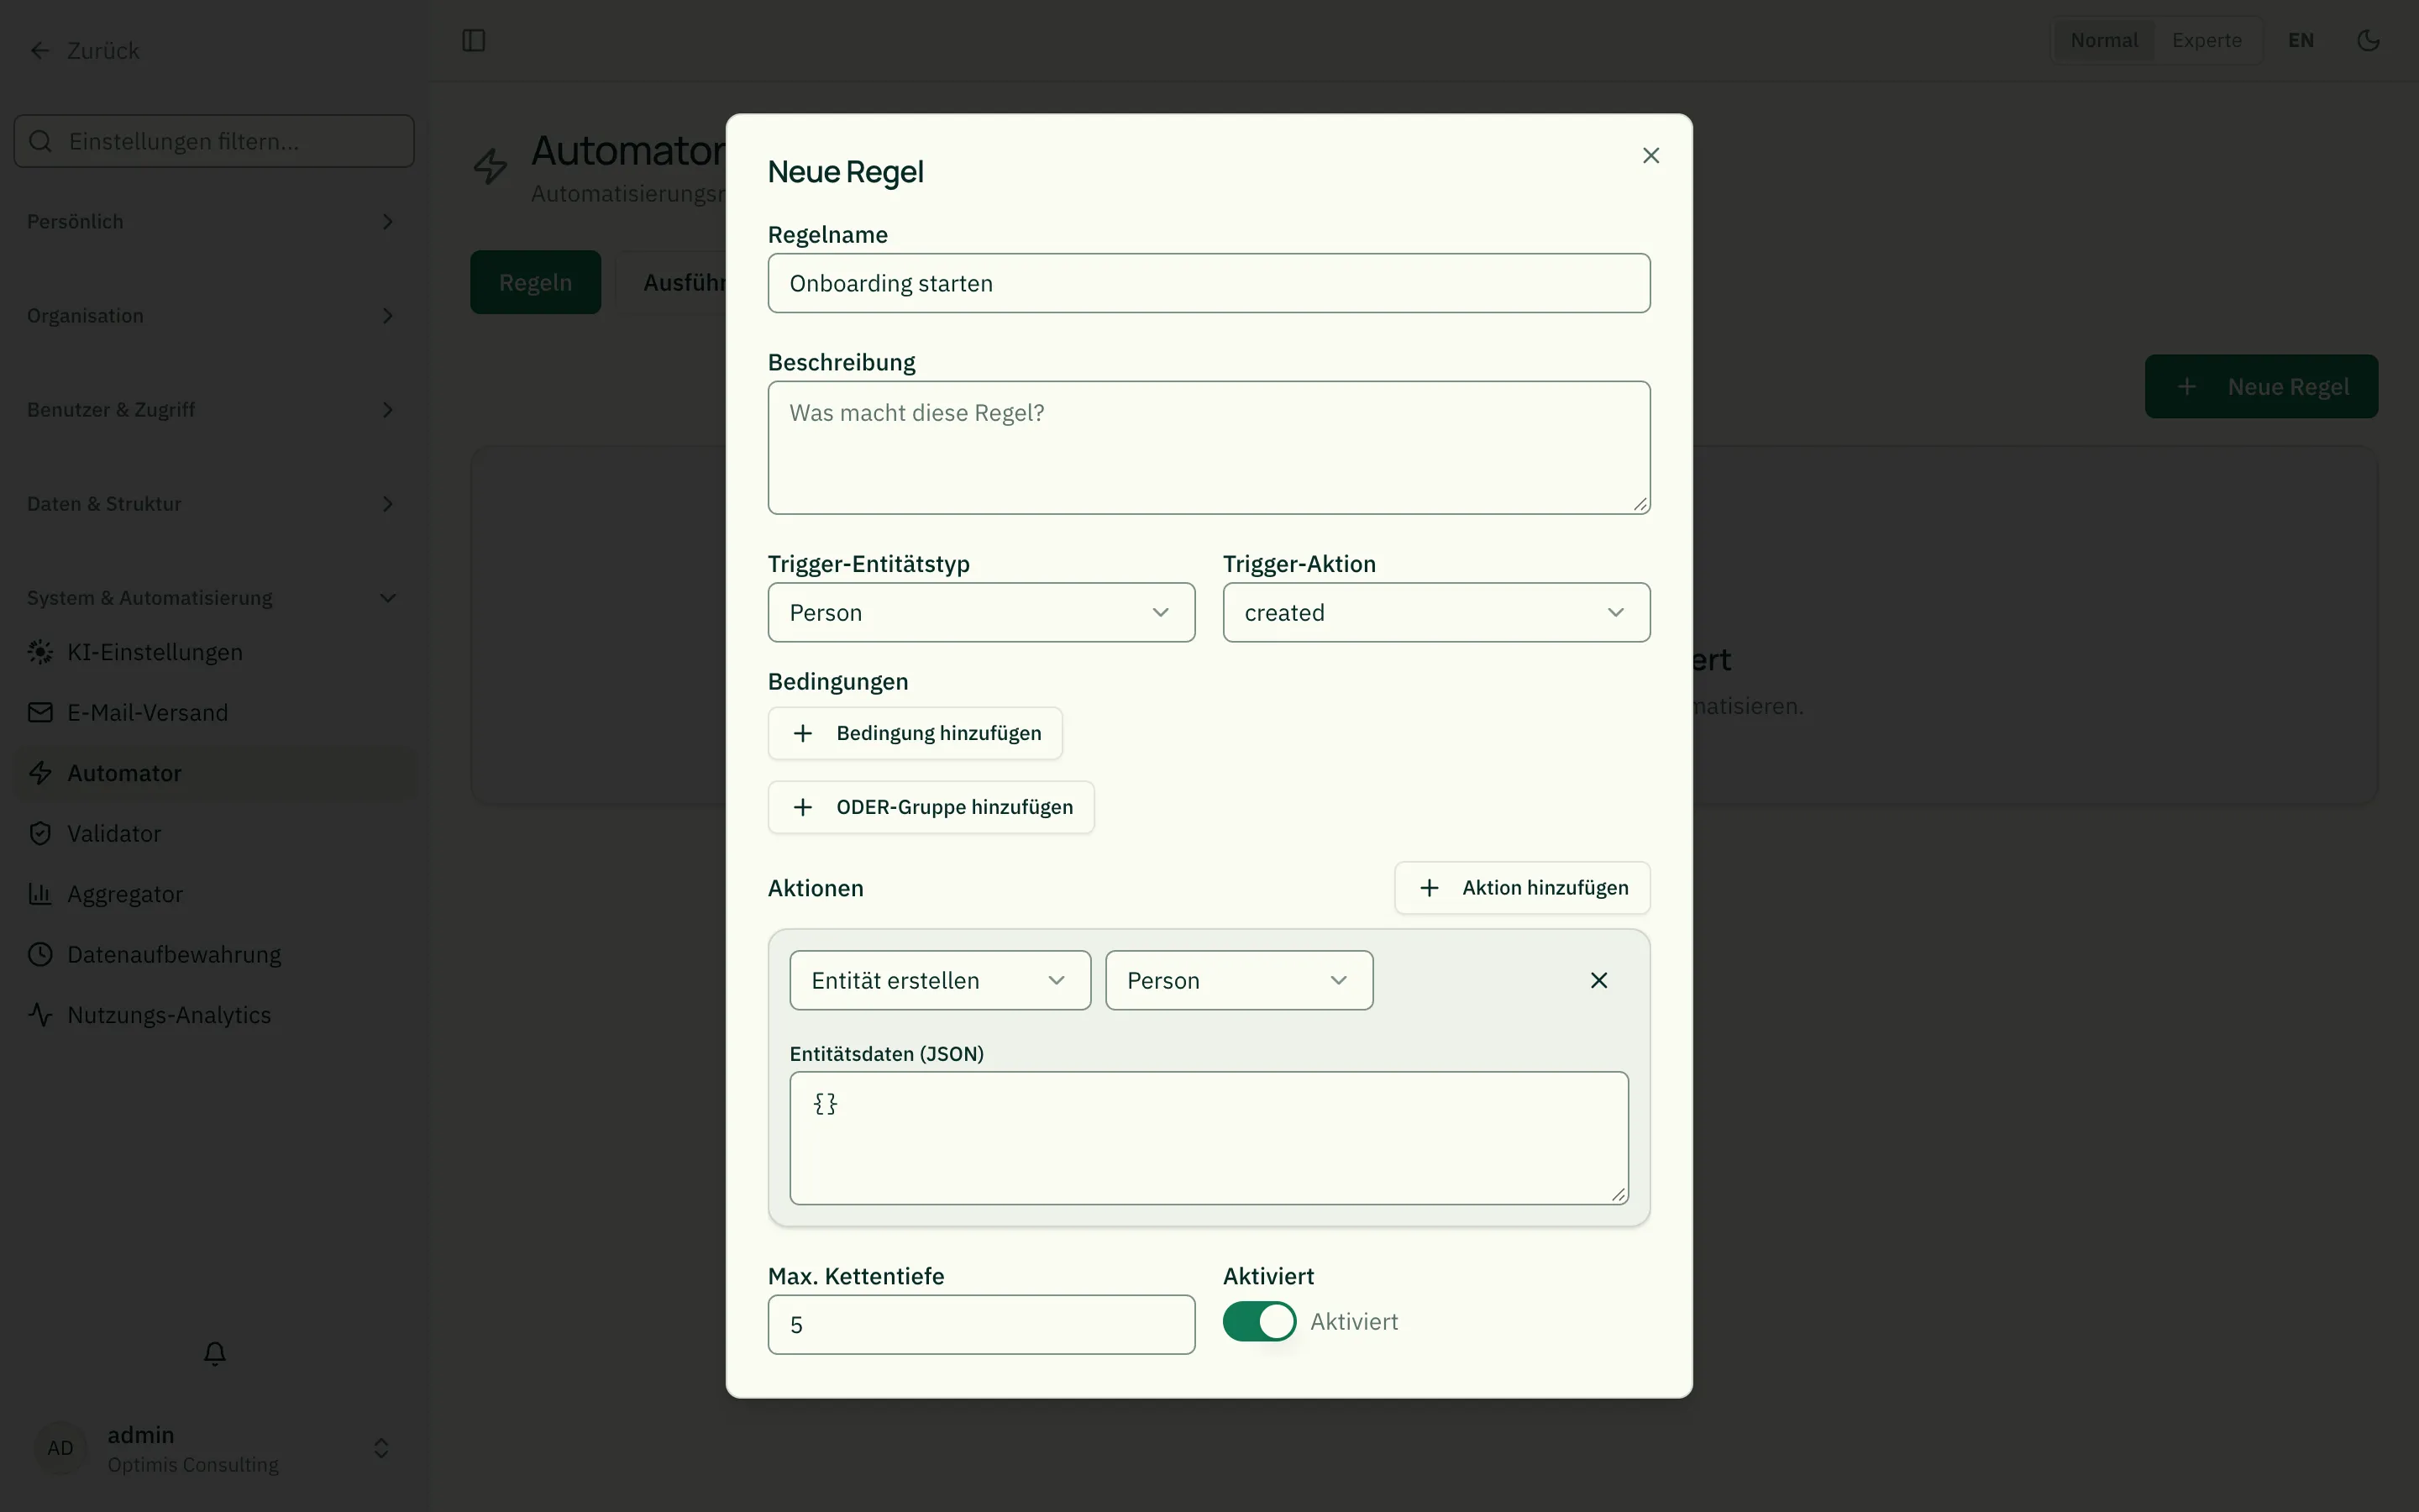Screen dimensions: 2419x1512
Task: Open the Validator settings
Action: point(215,834)
